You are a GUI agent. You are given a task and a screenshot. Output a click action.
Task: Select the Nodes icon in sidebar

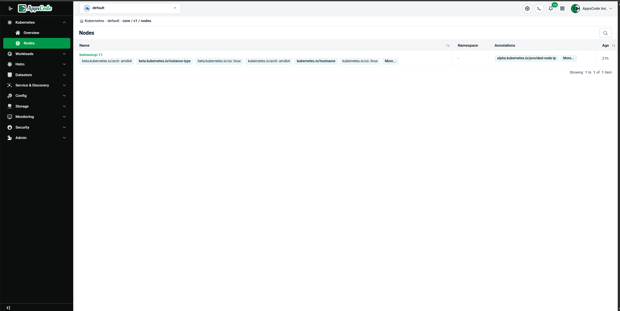(x=18, y=43)
